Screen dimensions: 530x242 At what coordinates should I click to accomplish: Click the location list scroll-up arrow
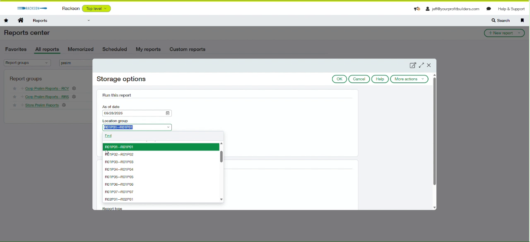[x=222, y=144]
